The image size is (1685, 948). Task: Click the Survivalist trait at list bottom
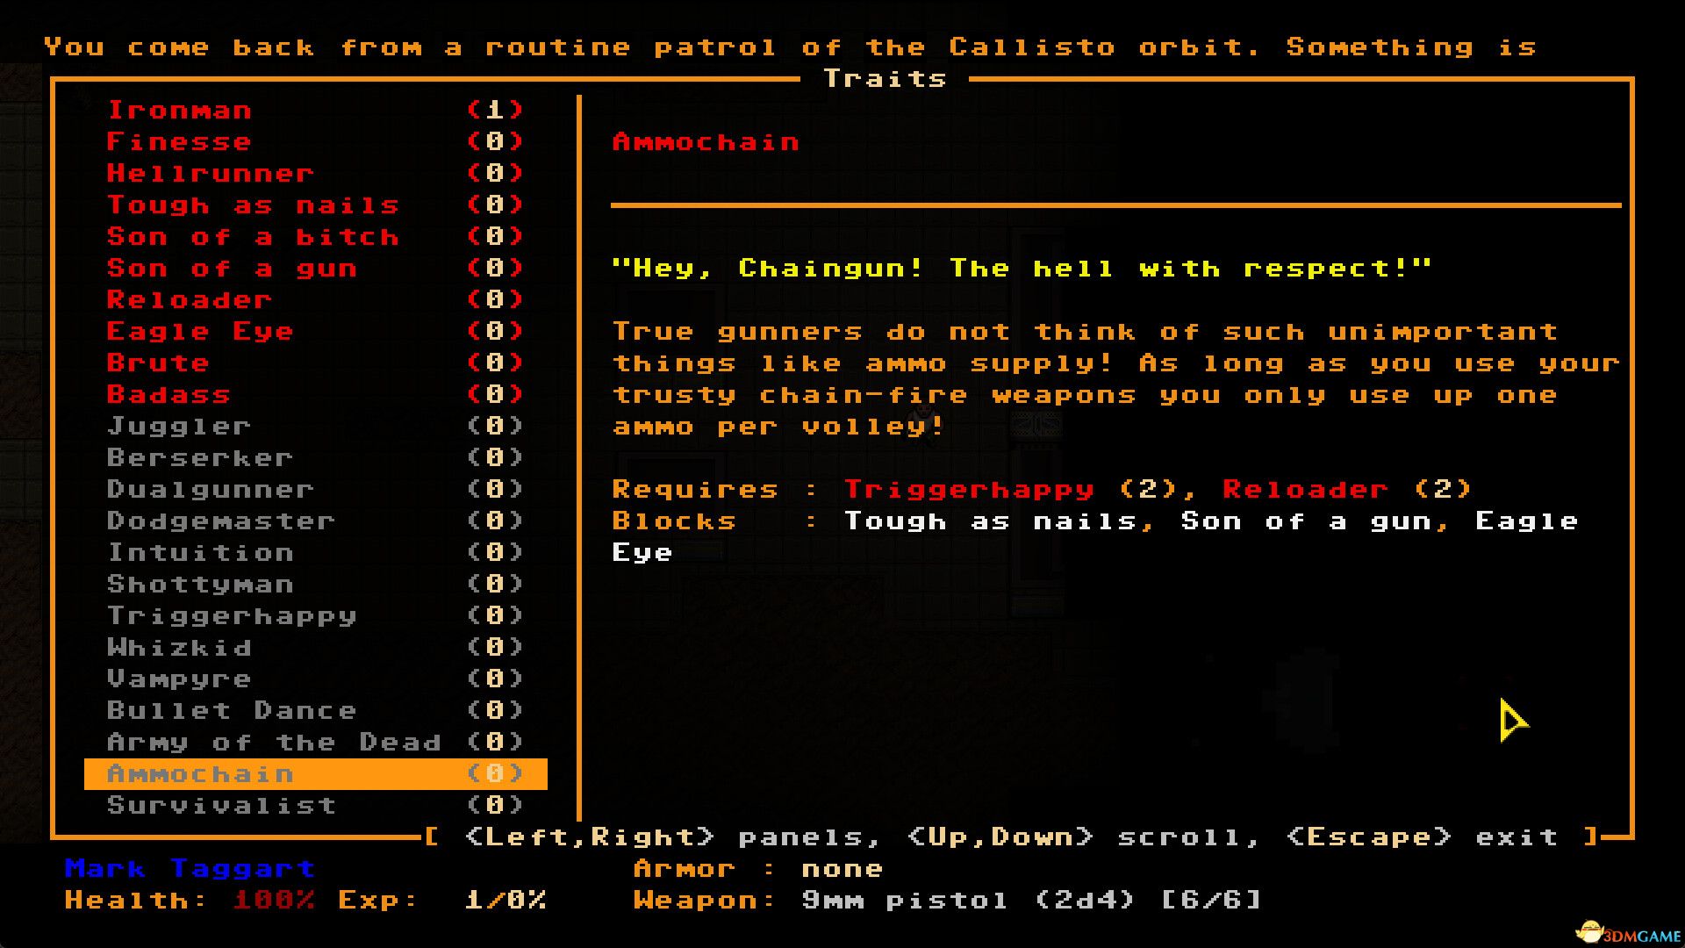[221, 806]
